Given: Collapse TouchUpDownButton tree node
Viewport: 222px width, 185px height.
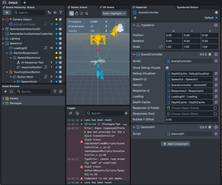Looking at the screenshot, I should 7,72.
